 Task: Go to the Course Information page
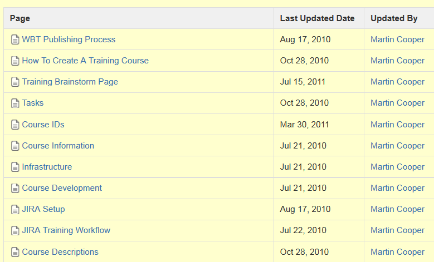(58, 146)
